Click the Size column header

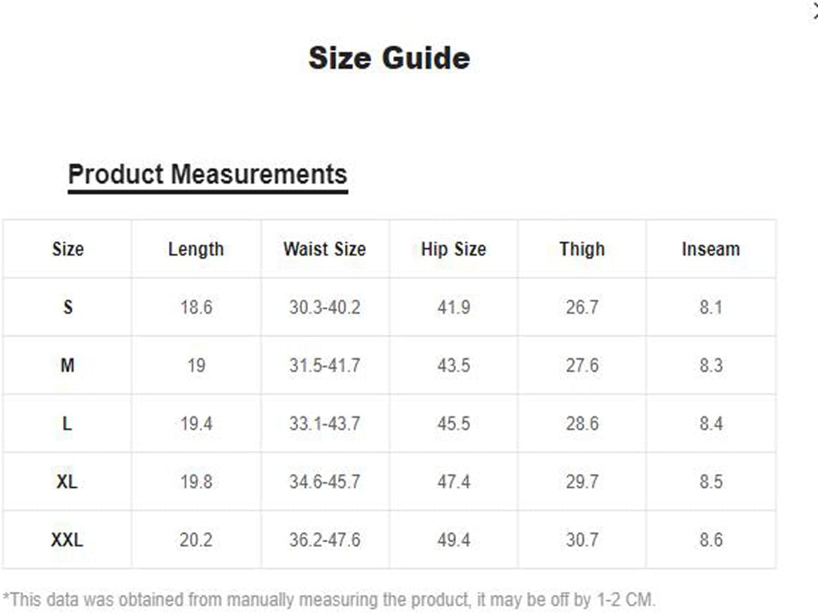click(67, 249)
